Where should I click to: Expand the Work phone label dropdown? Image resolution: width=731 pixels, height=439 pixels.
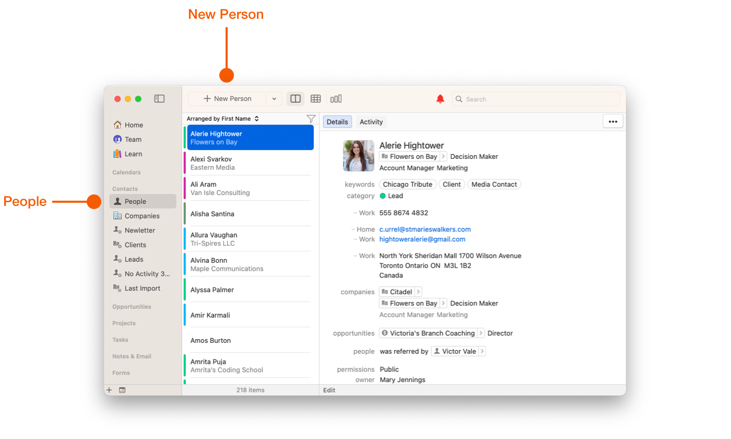[356, 213]
